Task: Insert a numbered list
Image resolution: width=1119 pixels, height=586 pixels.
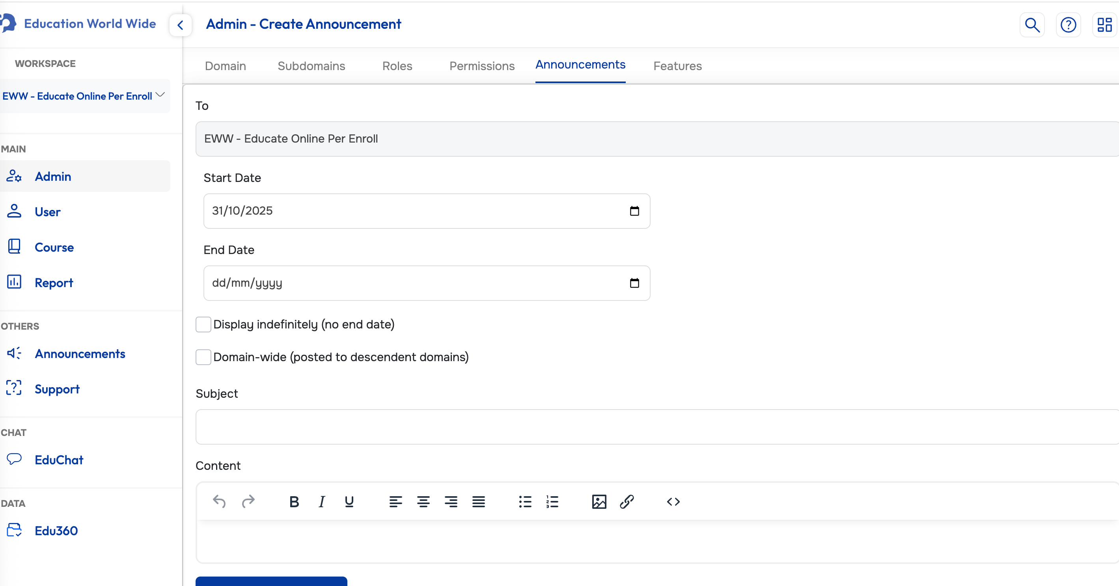Action: [552, 502]
